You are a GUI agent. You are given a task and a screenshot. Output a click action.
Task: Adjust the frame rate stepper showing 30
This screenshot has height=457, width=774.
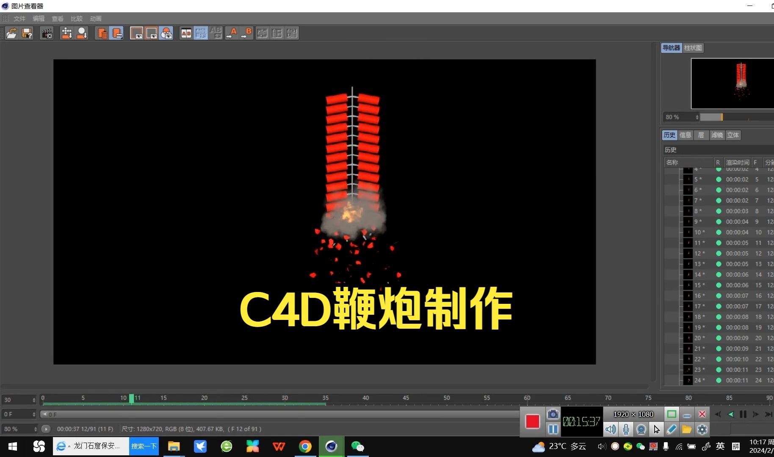(x=19, y=399)
